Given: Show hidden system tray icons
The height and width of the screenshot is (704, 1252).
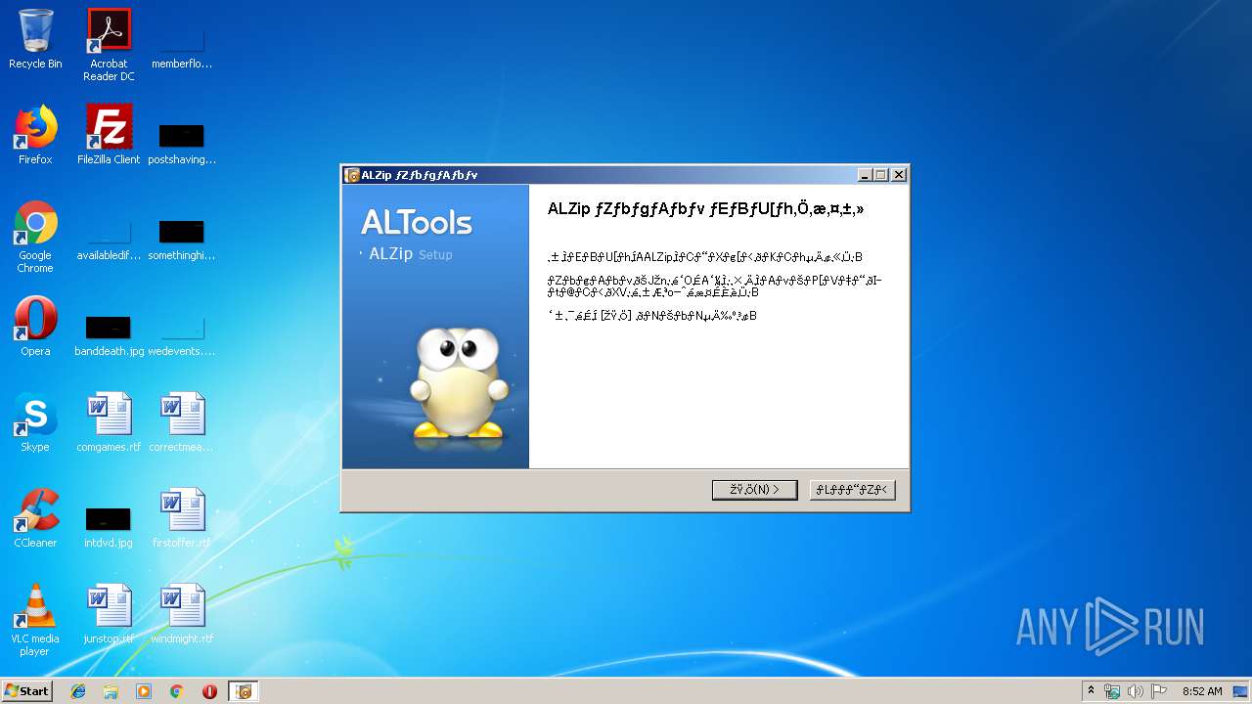Looking at the screenshot, I should [x=1091, y=691].
